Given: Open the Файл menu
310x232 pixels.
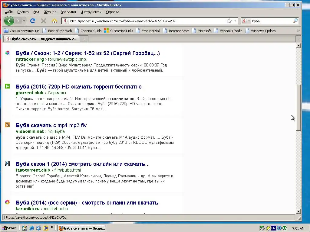Looking at the screenshot, I should pos(9,12).
